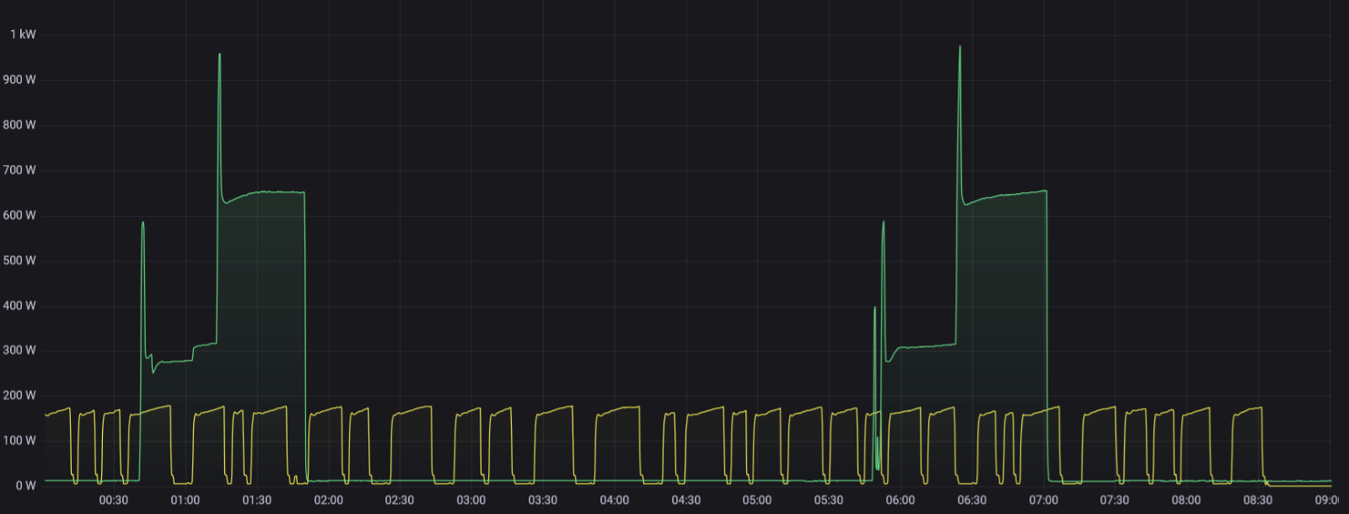Viewport: 1349px width, 514px height.
Task: Click the 05:00 time axis label
Action: tap(757, 501)
